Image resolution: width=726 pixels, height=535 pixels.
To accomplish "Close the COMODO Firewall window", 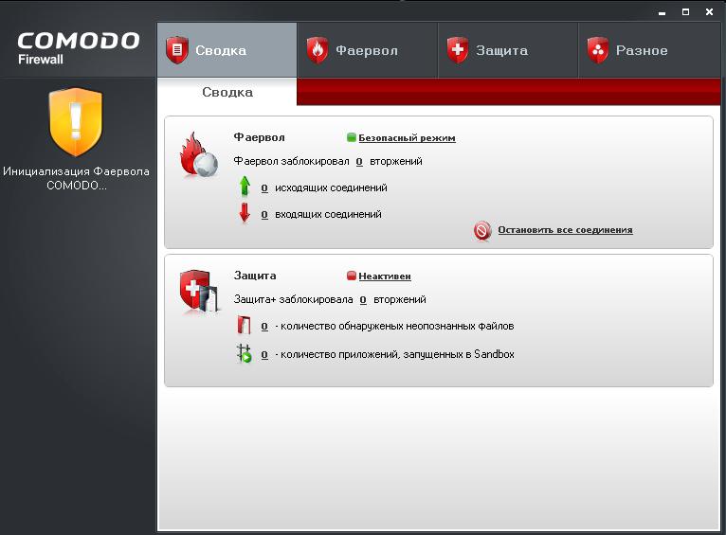I will point(709,12).
